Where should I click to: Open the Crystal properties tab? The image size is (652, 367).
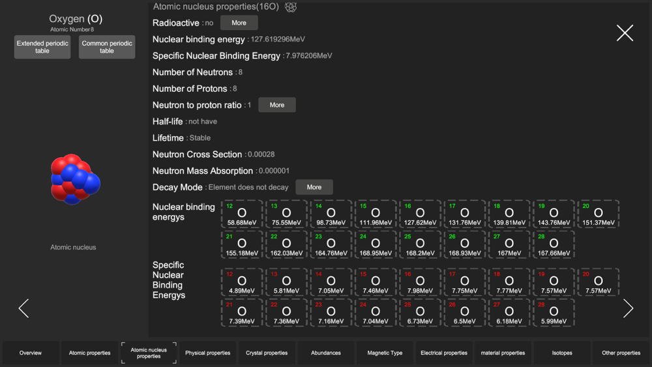pos(267,353)
